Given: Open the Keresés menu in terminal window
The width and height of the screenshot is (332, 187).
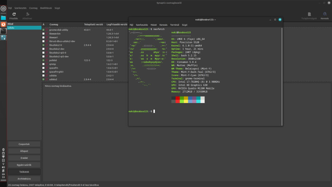Looking at the screenshot, I should point(163,25).
